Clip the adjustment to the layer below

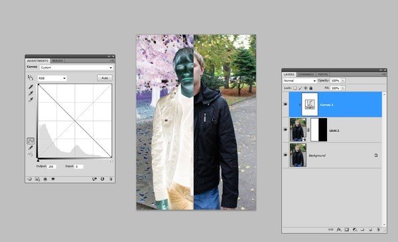point(45,179)
